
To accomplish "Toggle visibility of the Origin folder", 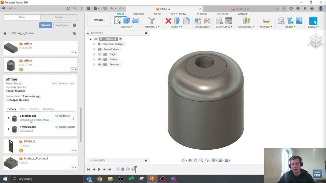I will pos(100,54).
